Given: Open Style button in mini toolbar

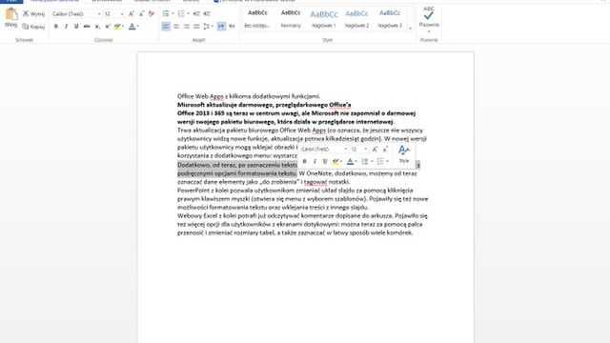Looking at the screenshot, I should (x=404, y=154).
